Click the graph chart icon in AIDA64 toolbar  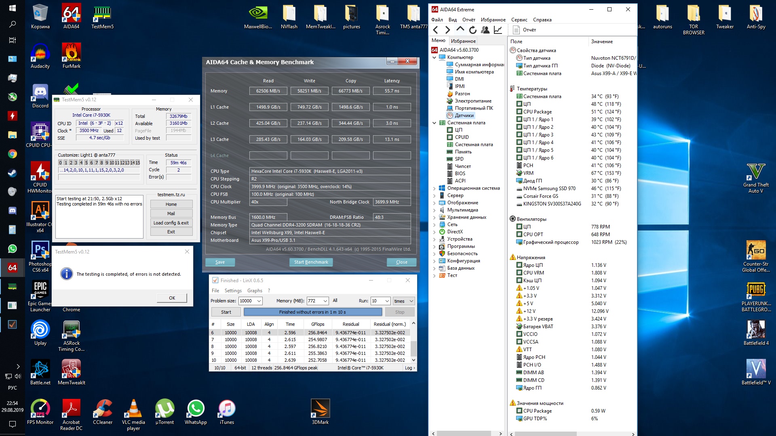coord(498,30)
